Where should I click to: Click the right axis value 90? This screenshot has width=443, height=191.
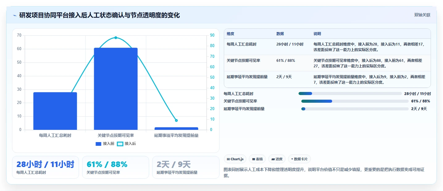click(212, 35)
